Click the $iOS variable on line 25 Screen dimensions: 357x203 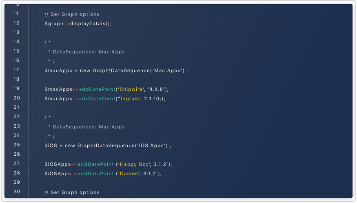click(51, 146)
